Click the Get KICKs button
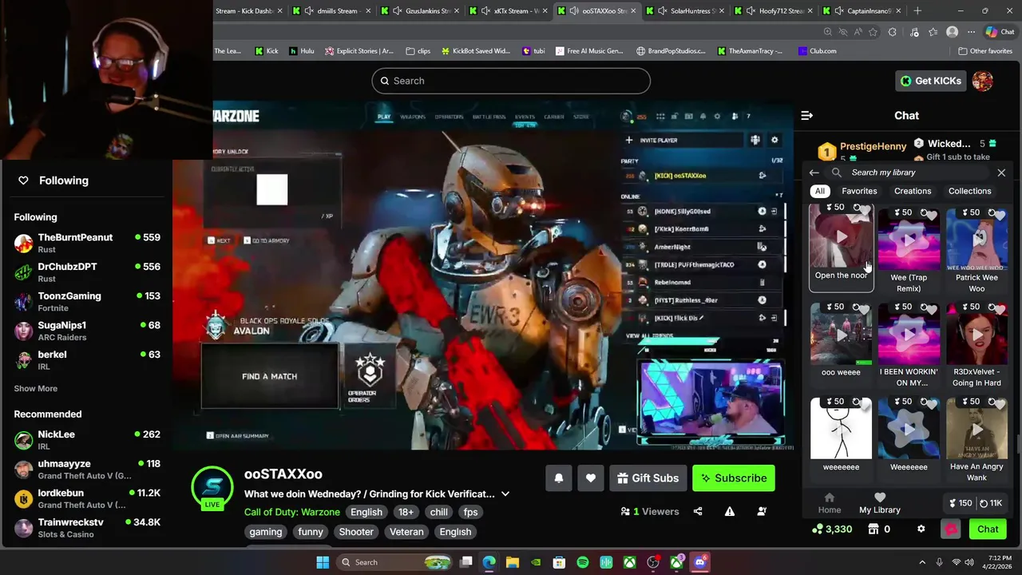Viewport: 1022px width, 575px height. [929, 81]
